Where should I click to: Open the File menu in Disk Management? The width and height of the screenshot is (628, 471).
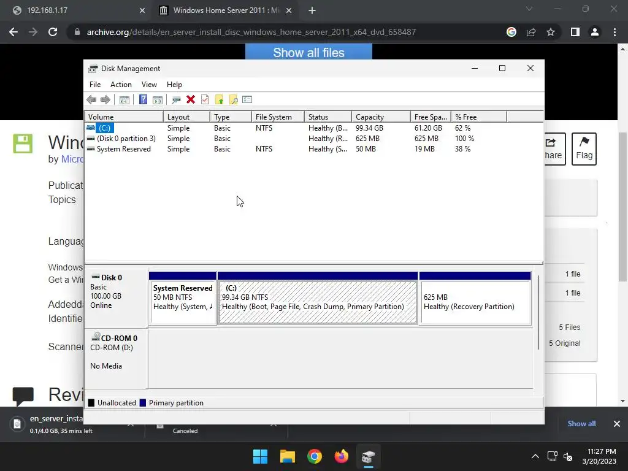point(95,85)
